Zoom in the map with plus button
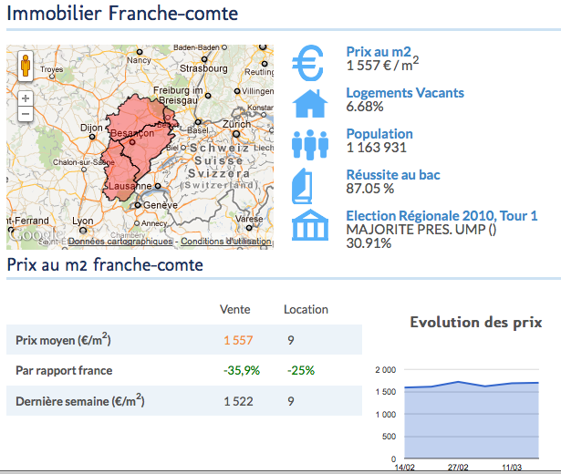Viewport: 561px width, 474px height. pyautogui.click(x=25, y=98)
